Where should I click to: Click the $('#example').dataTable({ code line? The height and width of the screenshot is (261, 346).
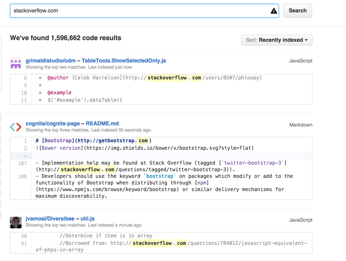81,100
